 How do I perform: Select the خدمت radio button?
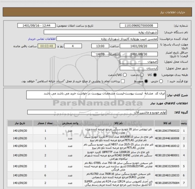click(x=142, y=75)
